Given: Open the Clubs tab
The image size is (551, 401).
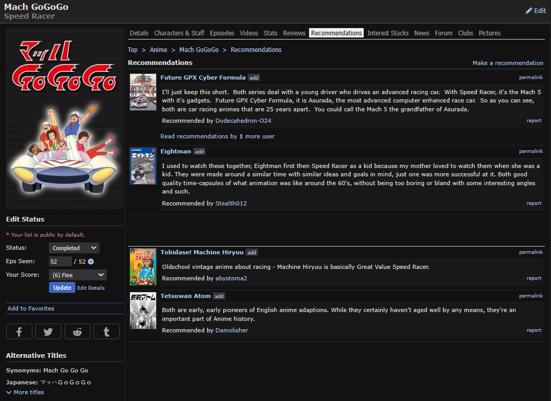Looking at the screenshot, I should point(466,33).
